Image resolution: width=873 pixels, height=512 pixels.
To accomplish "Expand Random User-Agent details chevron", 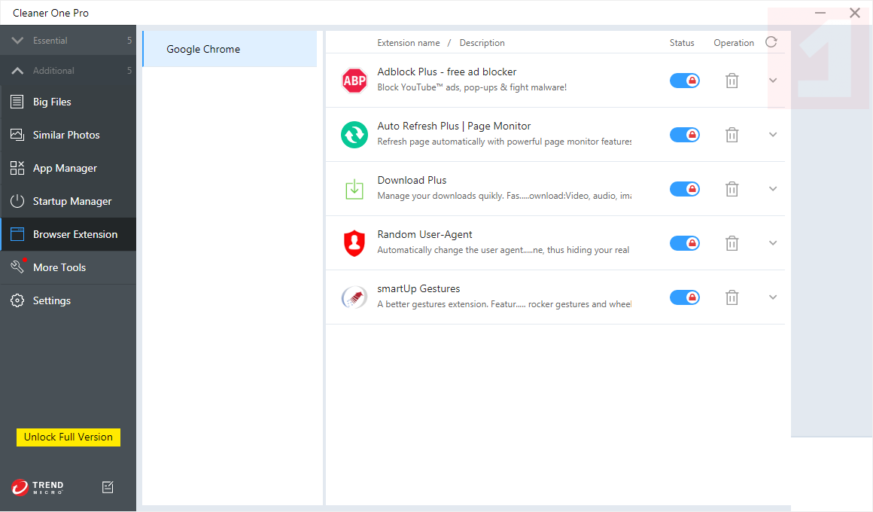I will [773, 243].
